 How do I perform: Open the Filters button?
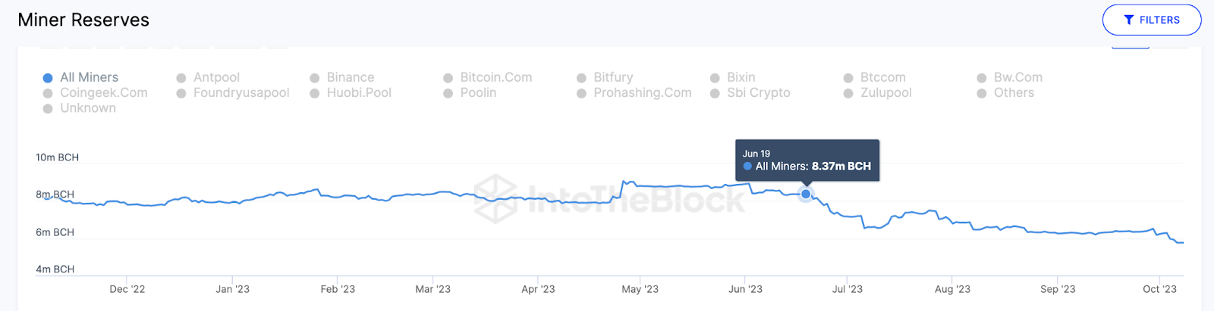tap(1151, 20)
